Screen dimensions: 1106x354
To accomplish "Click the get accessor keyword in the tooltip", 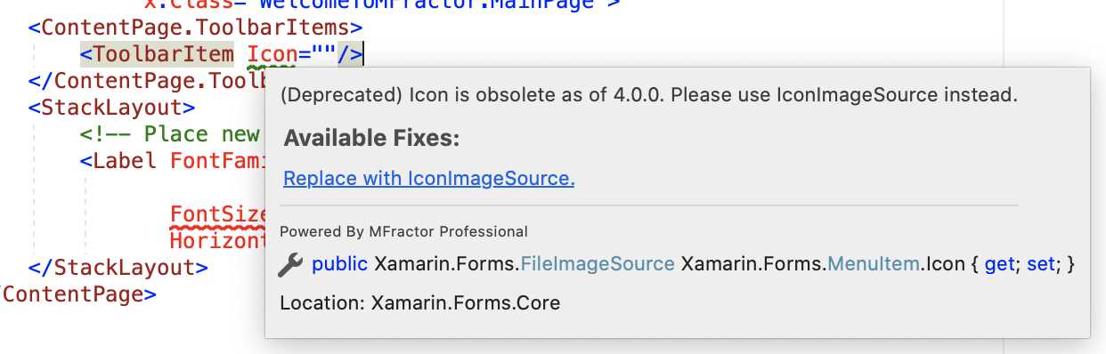I will coord(1000,264).
